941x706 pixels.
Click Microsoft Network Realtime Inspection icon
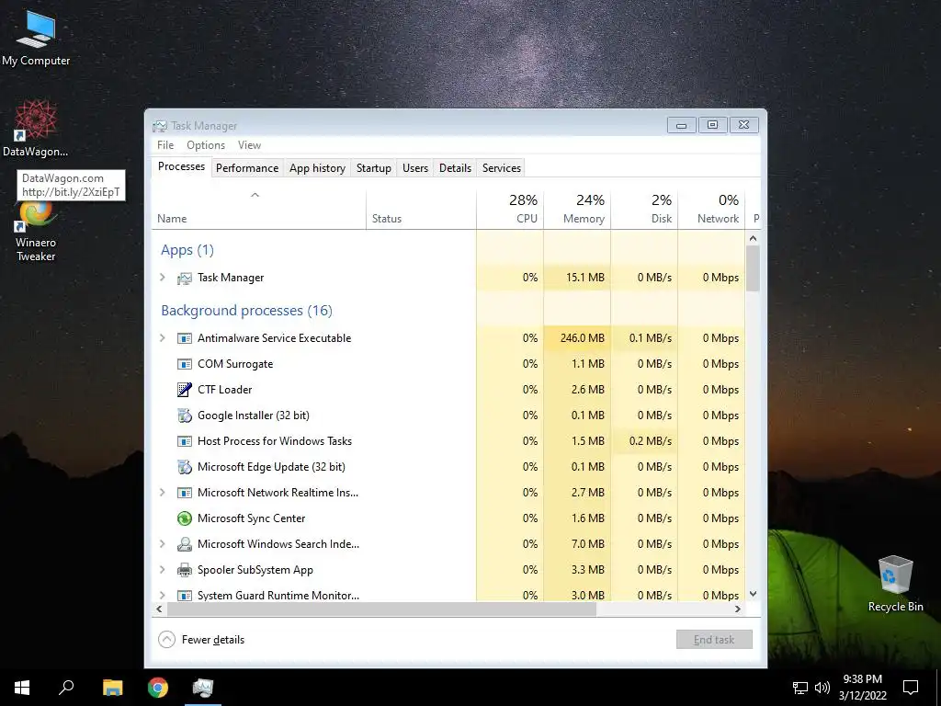coord(184,493)
